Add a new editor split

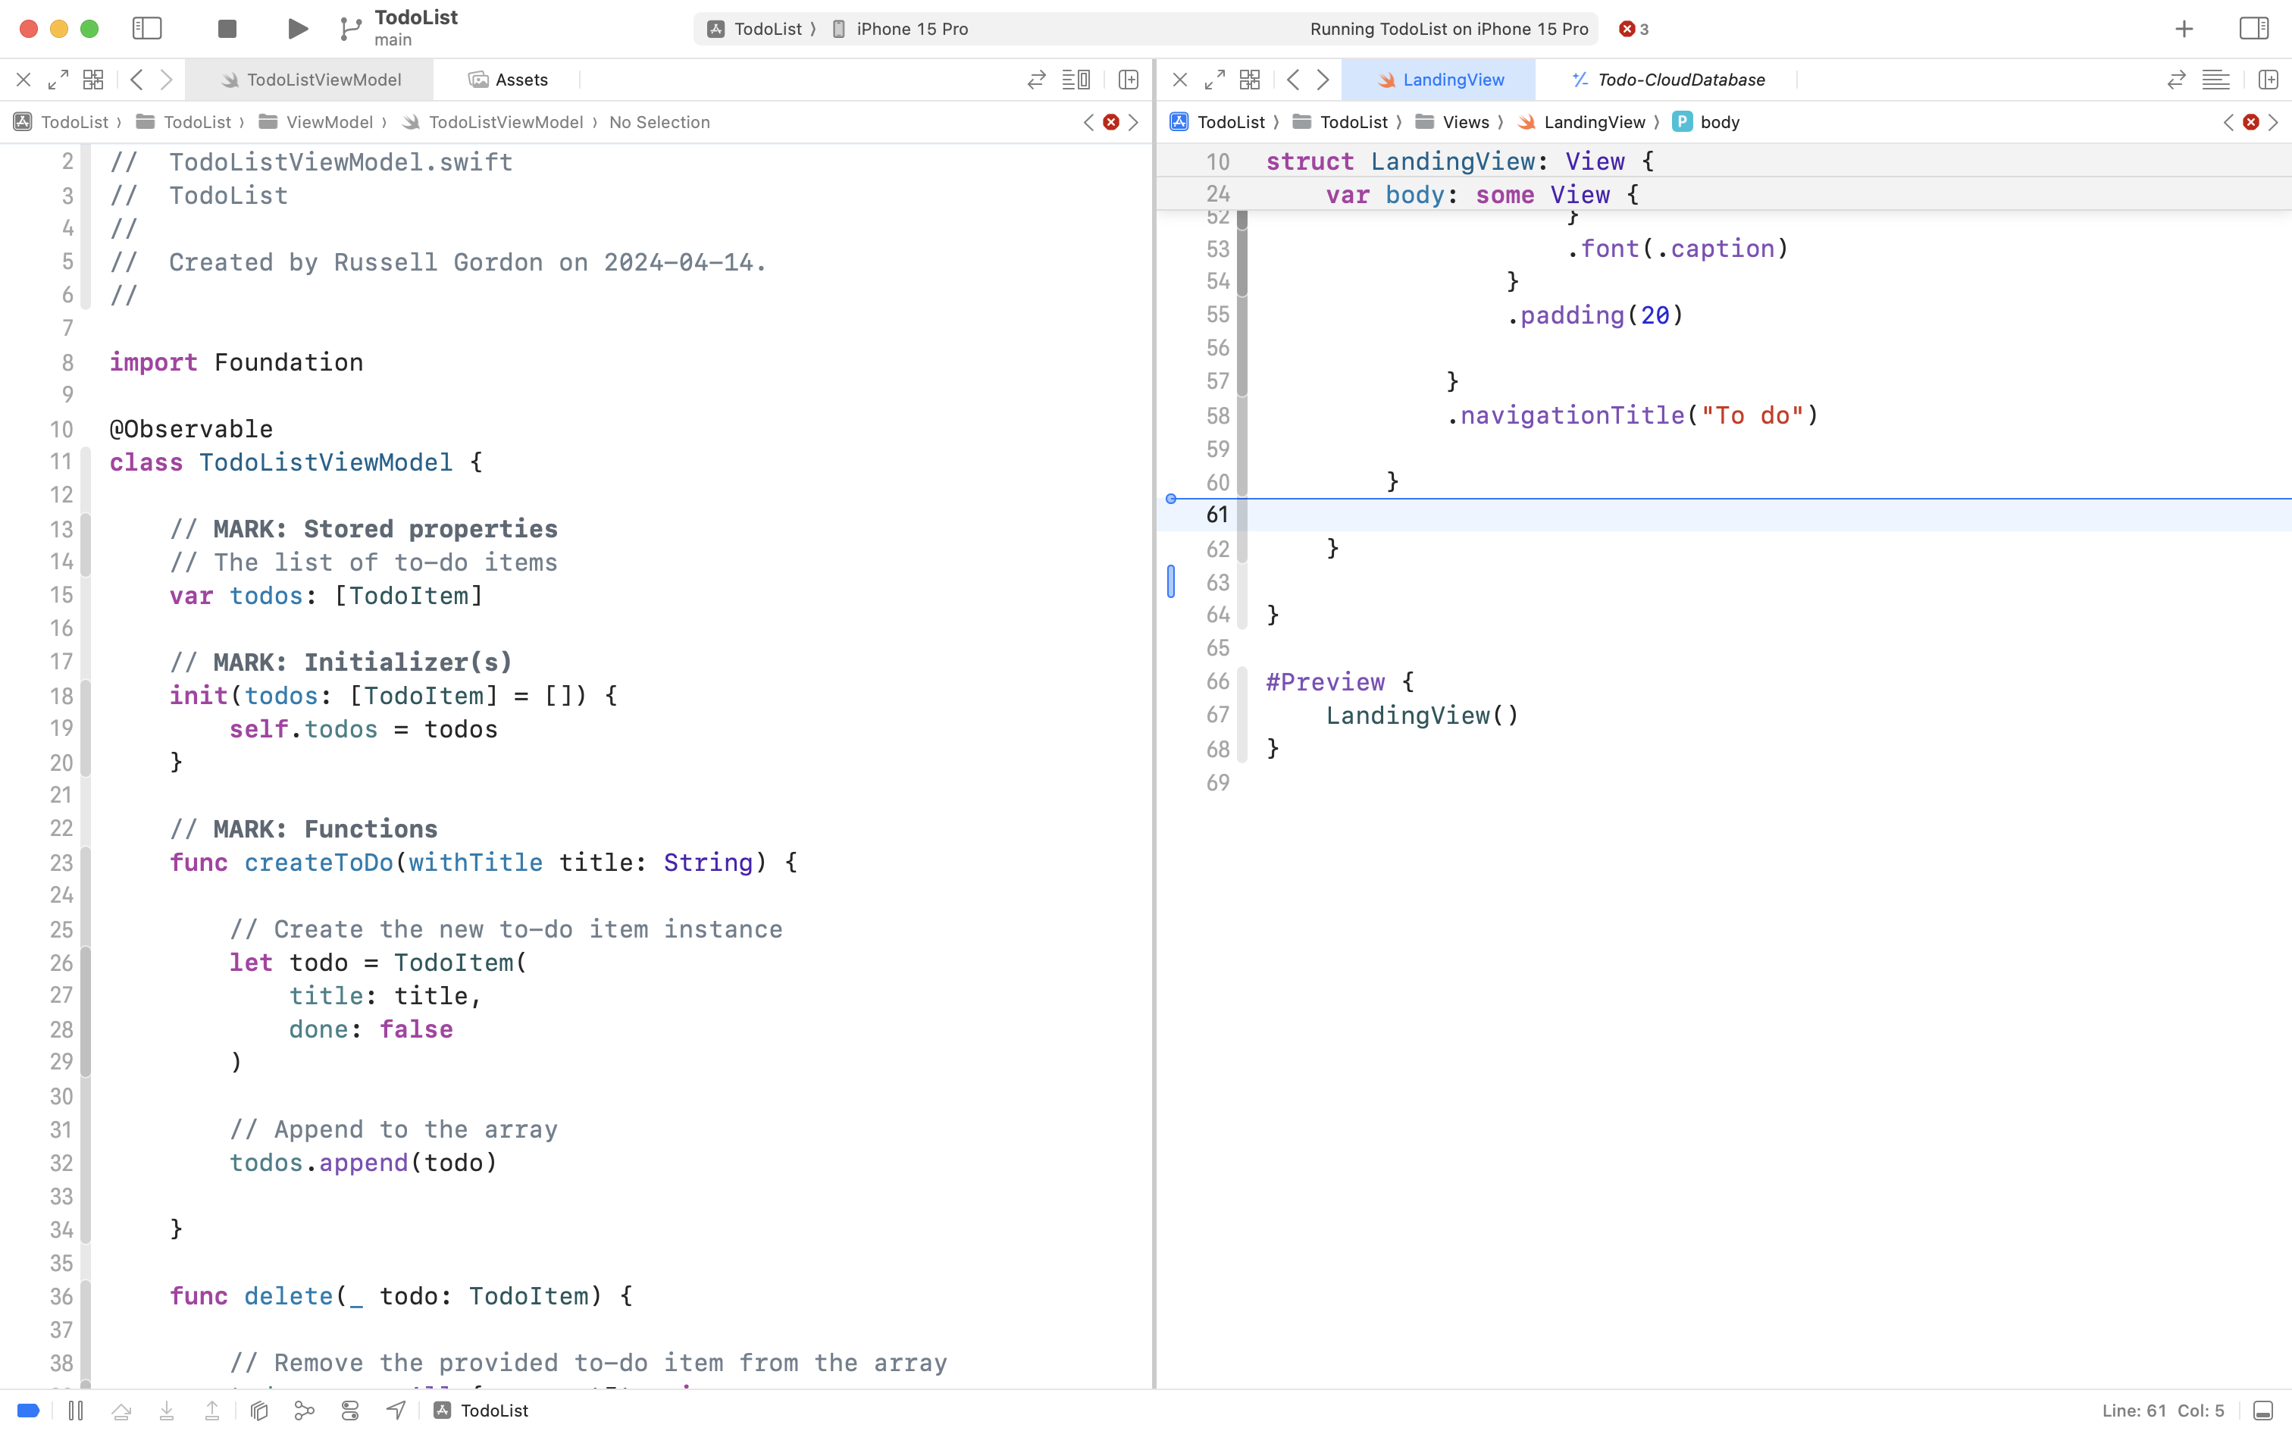click(x=1127, y=80)
